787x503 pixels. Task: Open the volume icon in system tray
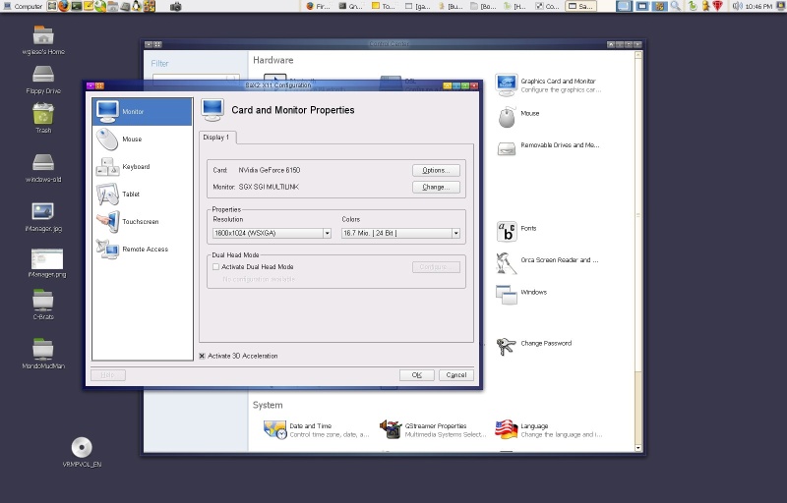(x=737, y=6)
